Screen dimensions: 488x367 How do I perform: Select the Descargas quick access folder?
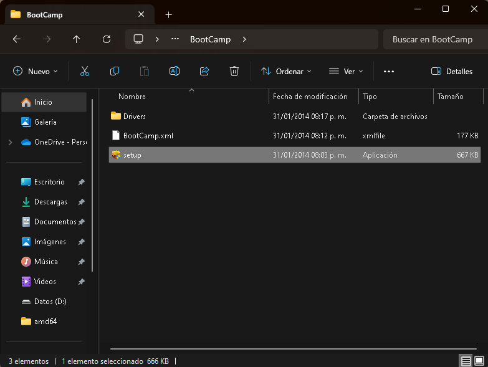point(50,202)
